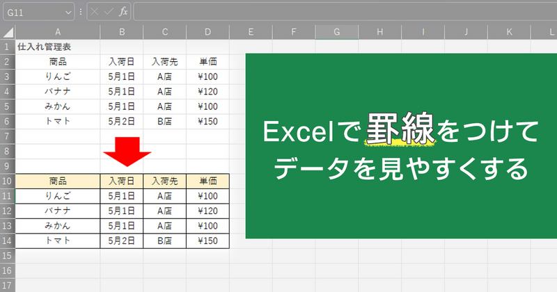
Task: Click the shaded 商品 header cell in row 10
Action: (x=58, y=181)
